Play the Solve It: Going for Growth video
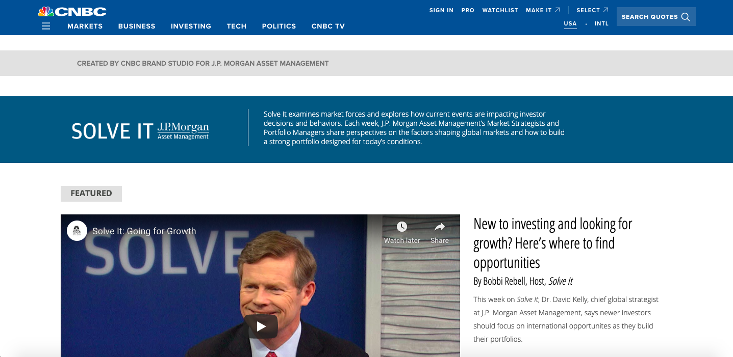The height and width of the screenshot is (357, 733). pyautogui.click(x=262, y=326)
